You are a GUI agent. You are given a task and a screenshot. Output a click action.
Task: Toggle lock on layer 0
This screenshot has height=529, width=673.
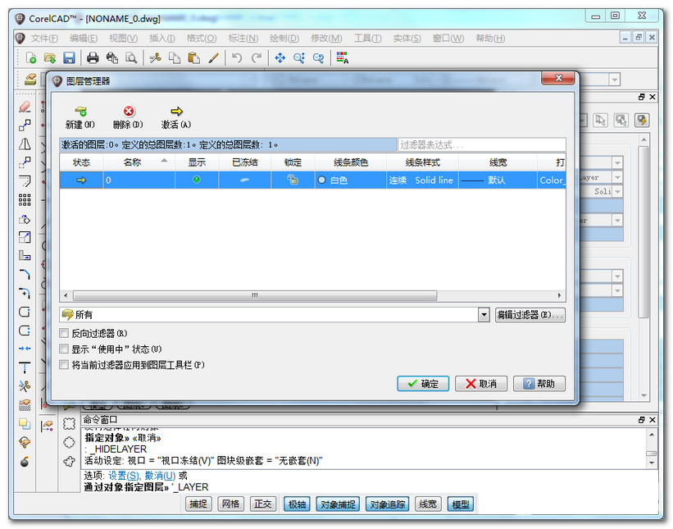point(291,180)
